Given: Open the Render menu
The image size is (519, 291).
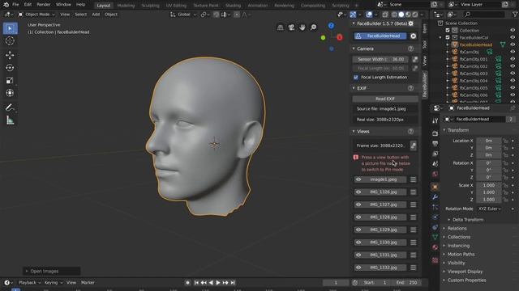Looking at the screenshot, I should (x=44, y=5).
